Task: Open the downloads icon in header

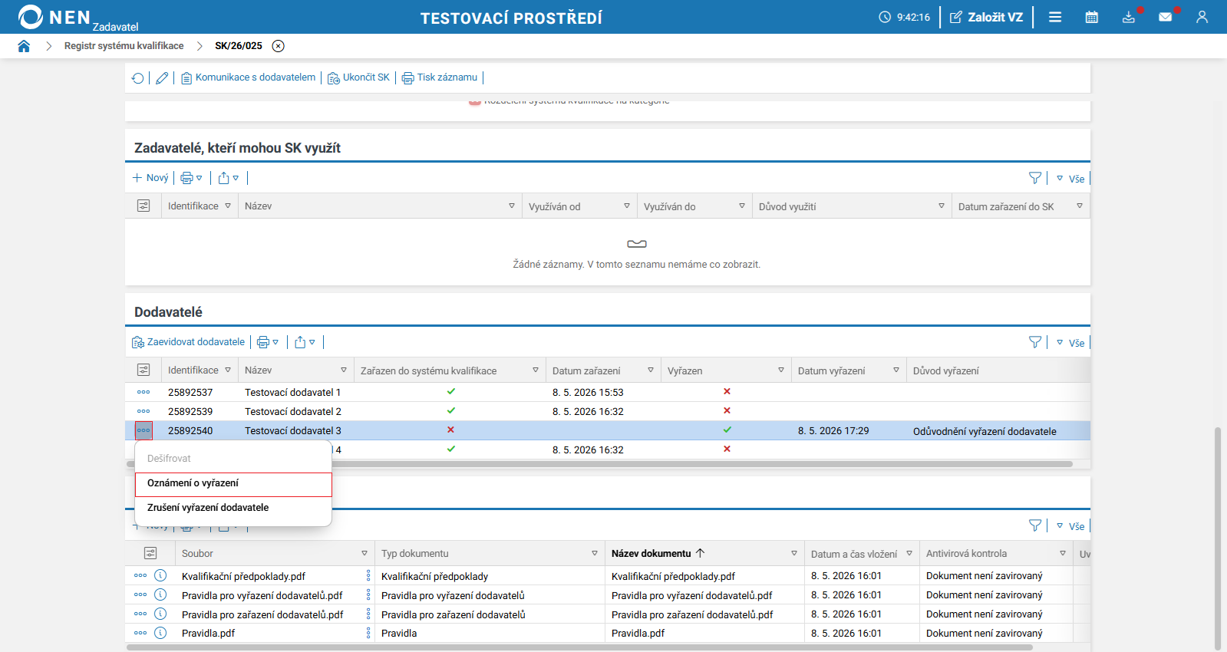Action: 1128,17
